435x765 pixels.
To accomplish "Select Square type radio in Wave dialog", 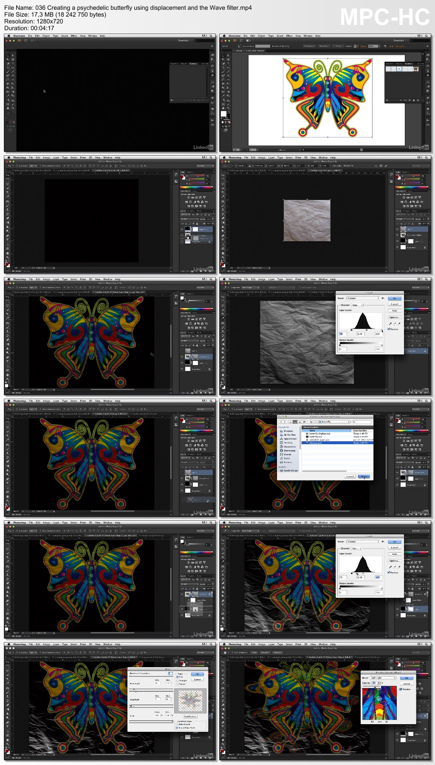I will click(178, 684).
